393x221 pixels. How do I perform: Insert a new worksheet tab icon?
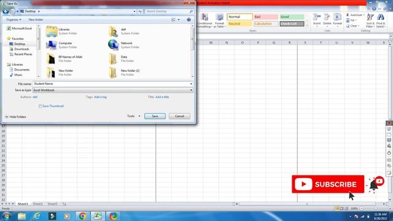click(x=64, y=204)
